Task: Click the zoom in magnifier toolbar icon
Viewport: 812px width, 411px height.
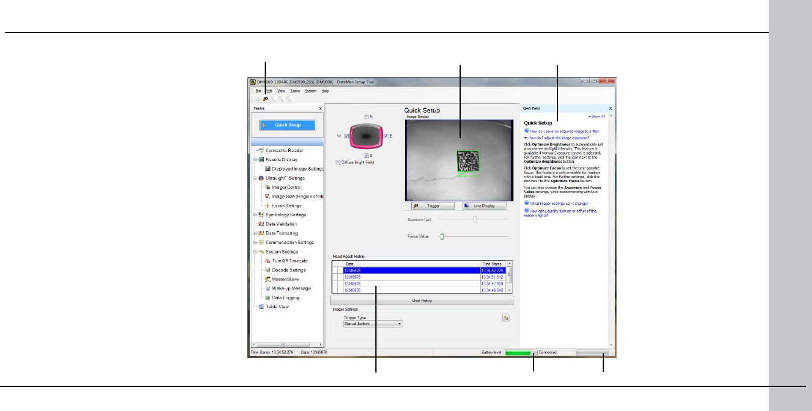Action: pos(272,99)
